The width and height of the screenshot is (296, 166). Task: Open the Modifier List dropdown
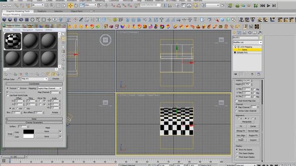click(x=247, y=42)
